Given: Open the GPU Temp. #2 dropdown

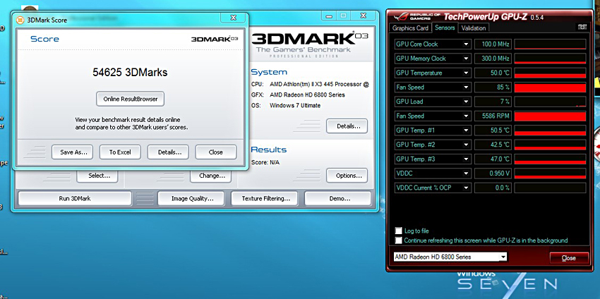Looking at the screenshot, I should click(x=466, y=145).
